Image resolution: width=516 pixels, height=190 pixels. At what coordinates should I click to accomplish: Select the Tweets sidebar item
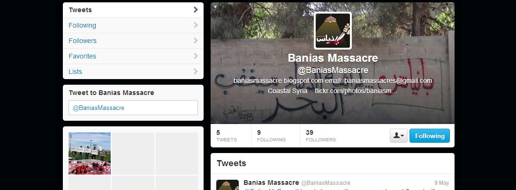133,10
